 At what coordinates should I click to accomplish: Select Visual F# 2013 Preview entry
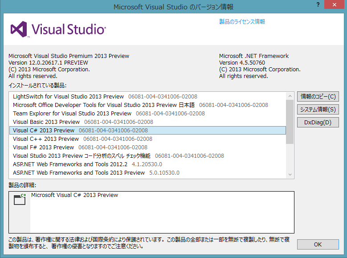43,147
